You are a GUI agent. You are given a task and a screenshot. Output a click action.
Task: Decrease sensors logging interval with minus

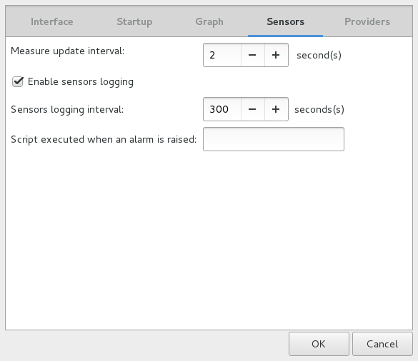(252, 109)
